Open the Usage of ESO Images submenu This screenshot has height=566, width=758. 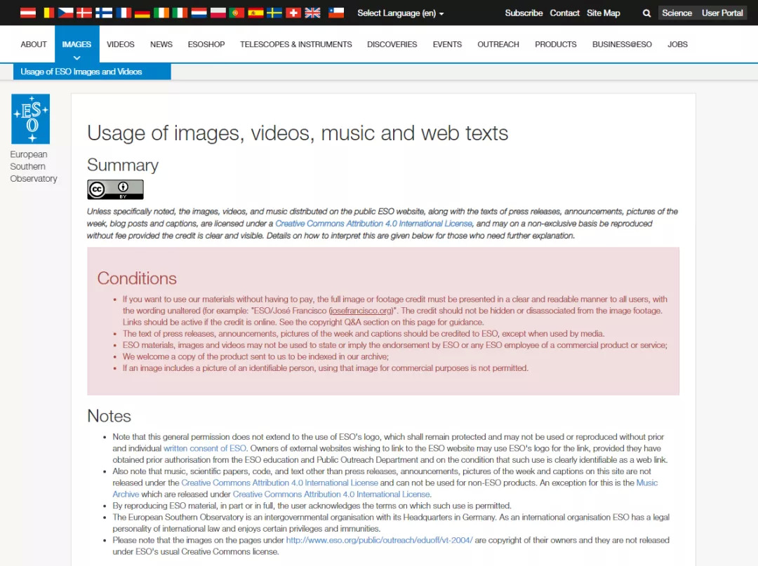pos(81,72)
